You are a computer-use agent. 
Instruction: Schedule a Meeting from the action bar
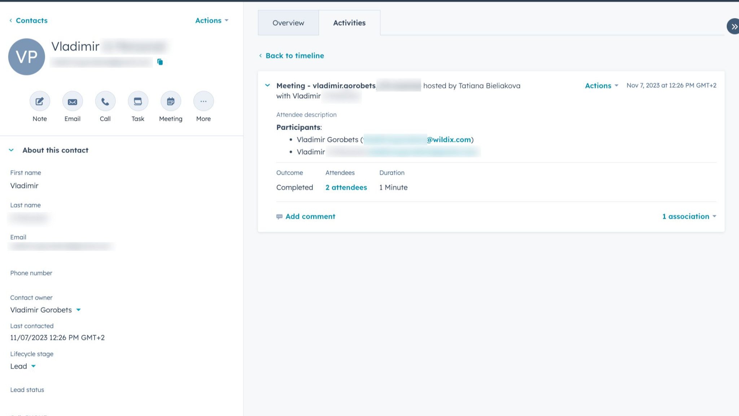coord(170,101)
